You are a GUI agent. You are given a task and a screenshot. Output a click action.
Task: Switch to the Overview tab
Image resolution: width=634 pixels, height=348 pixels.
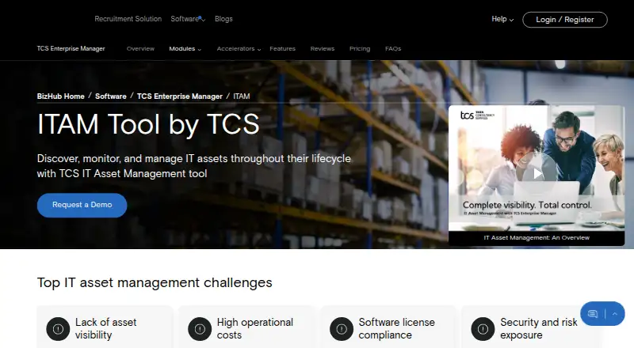click(x=140, y=48)
